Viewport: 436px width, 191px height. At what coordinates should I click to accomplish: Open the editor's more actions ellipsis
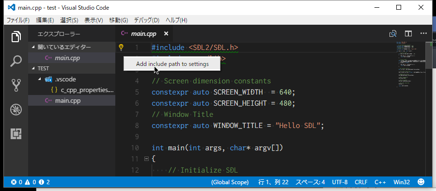[423, 33]
